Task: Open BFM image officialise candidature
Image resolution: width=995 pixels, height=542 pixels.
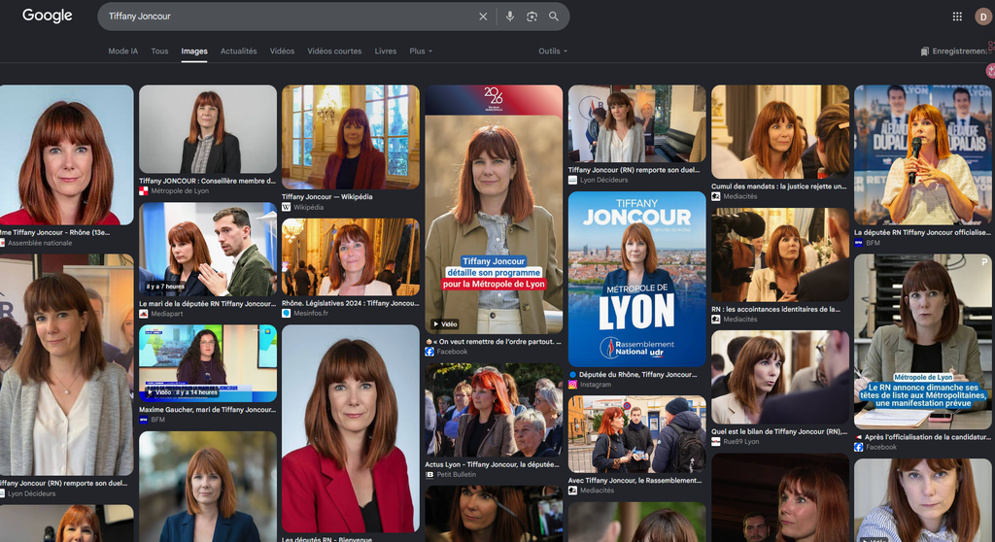Action: coord(923,154)
